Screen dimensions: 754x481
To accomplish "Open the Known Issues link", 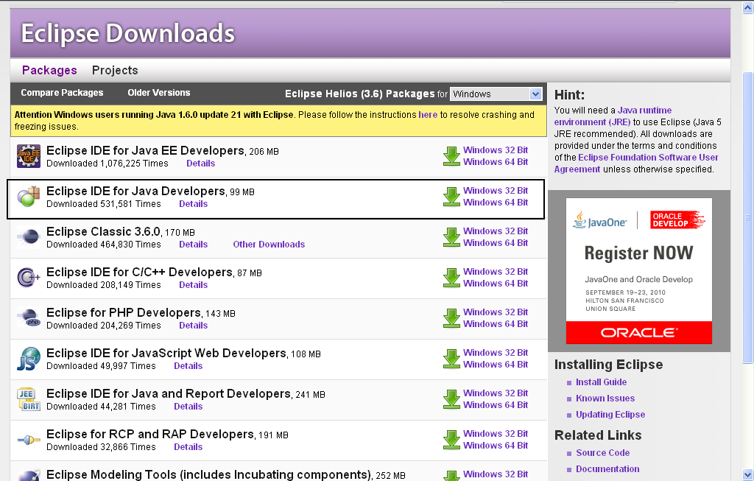I will pyautogui.click(x=605, y=399).
